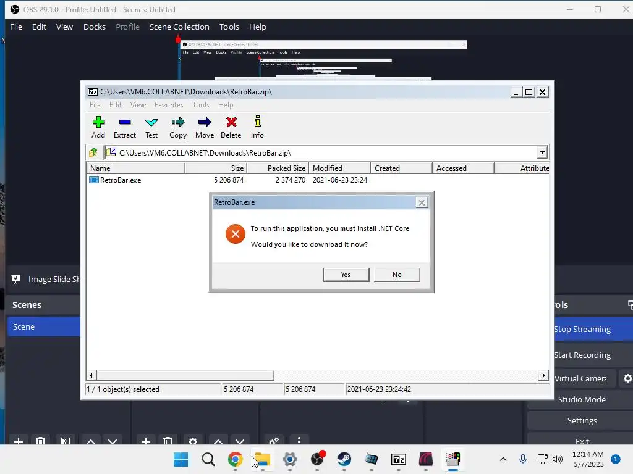Click Start Recording button

point(593,355)
